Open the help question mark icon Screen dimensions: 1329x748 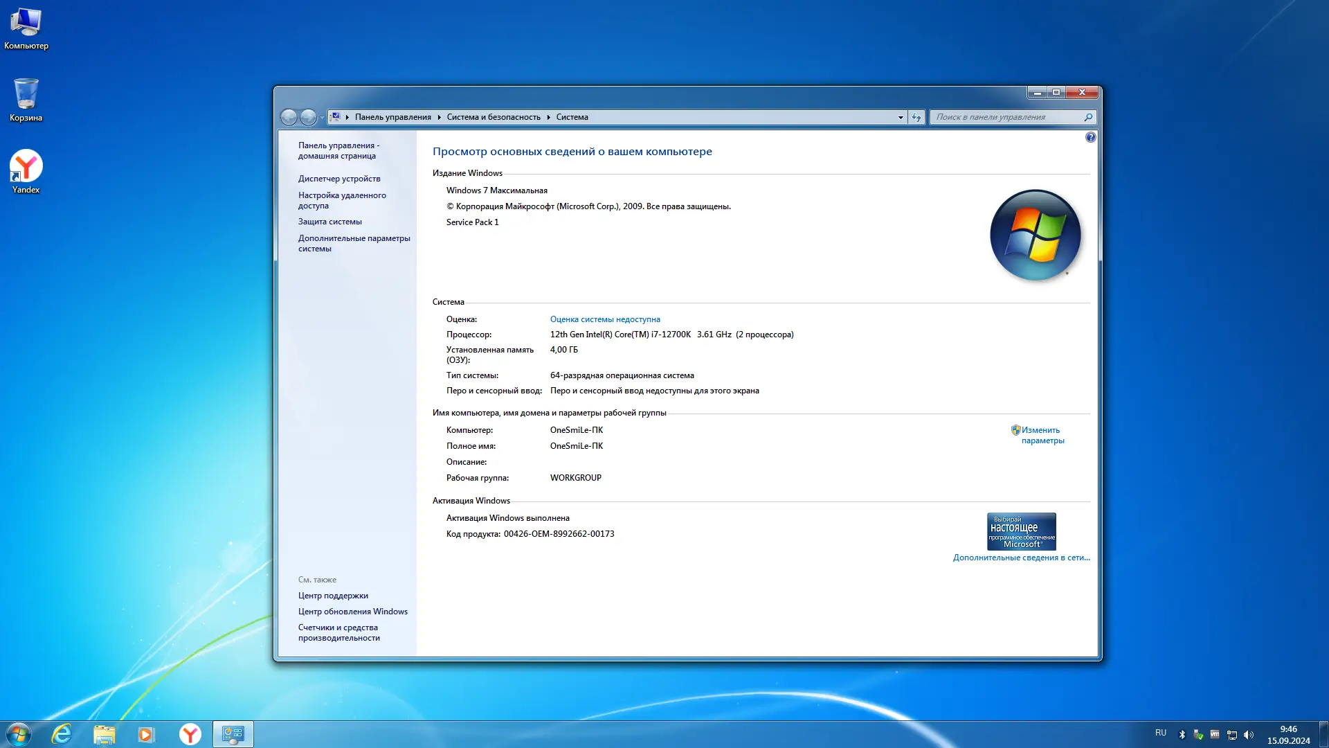[x=1090, y=137]
